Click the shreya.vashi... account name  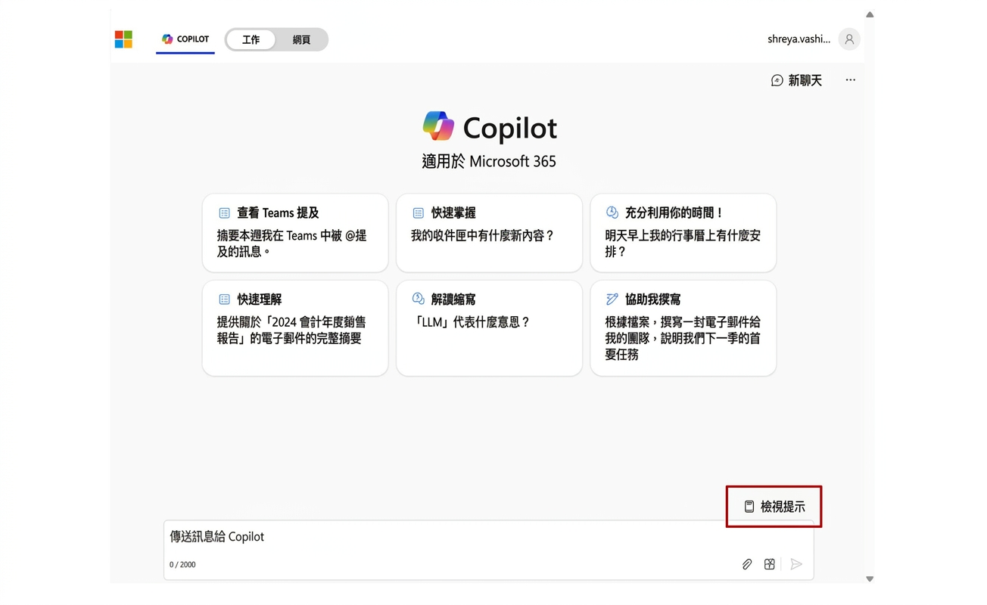click(x=799, y=39)
